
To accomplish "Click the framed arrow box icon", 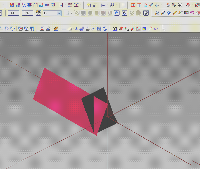I will click(x=115, y=29).
